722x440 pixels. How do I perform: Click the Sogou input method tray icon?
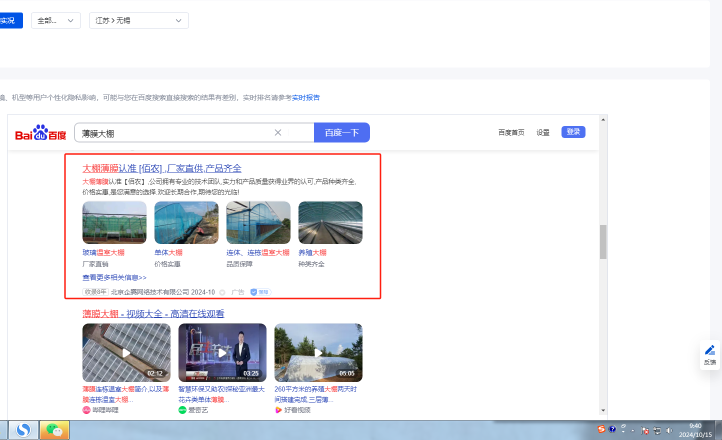tap(601, 429)
